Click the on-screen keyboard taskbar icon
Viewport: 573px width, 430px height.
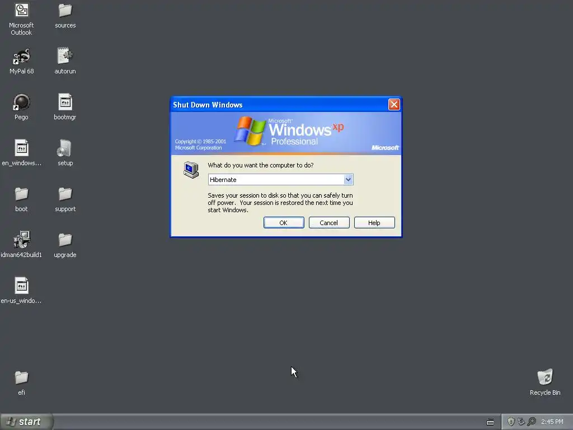(x=490, y=422)
